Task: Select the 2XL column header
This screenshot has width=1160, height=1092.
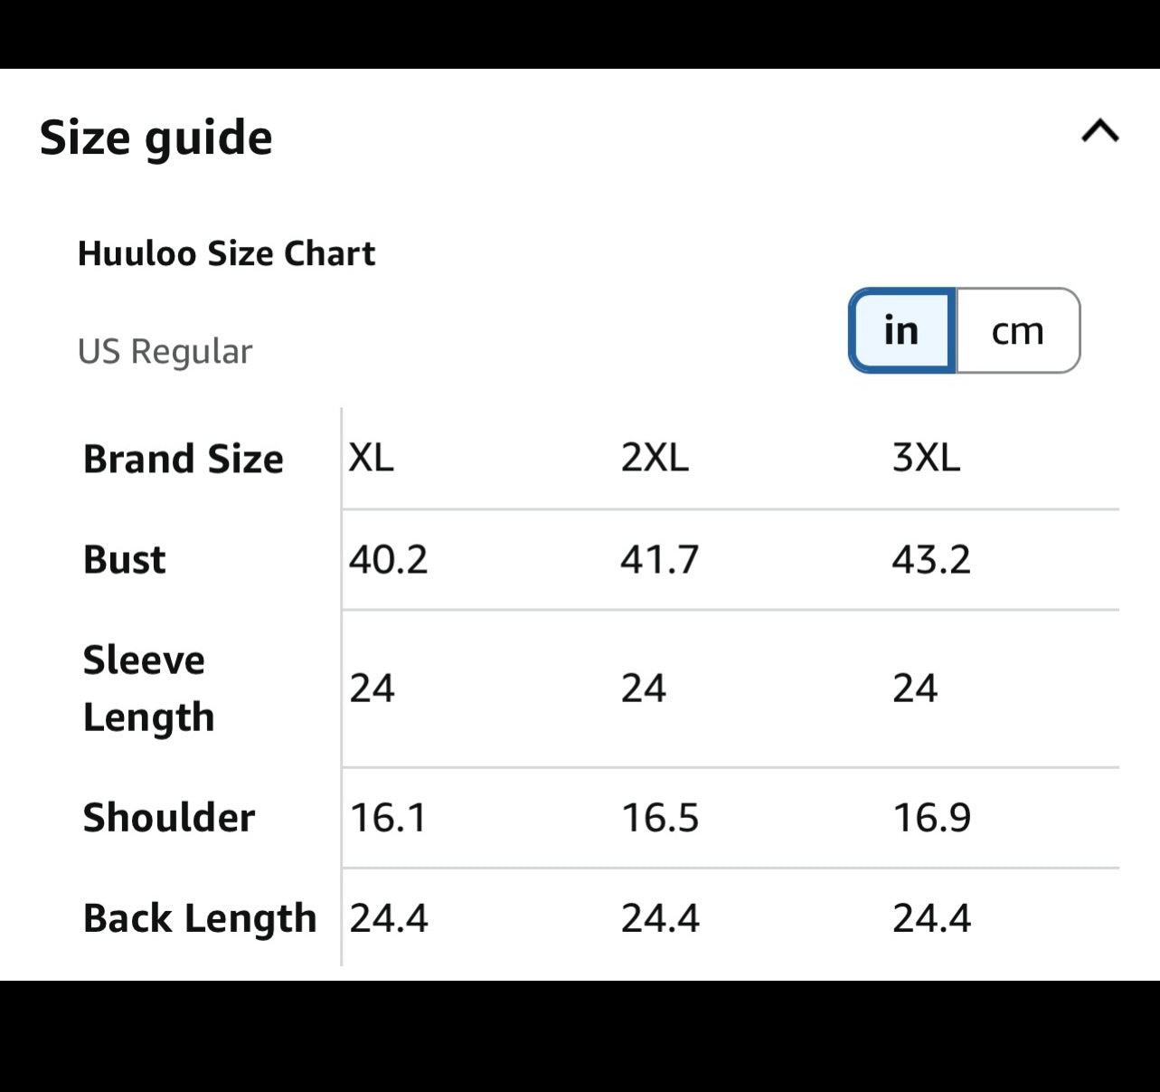Action: tap(655, 458)
